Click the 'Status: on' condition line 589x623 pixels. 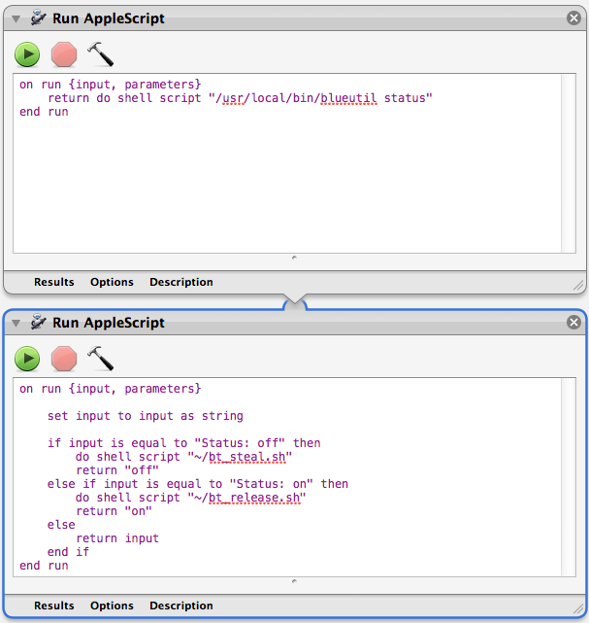[x=198, y=484]
